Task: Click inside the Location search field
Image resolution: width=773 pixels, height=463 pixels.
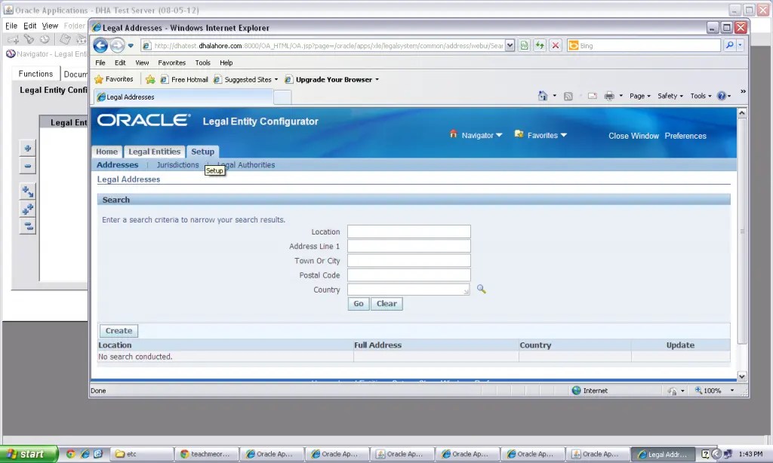Action: [x=408, y=231]
